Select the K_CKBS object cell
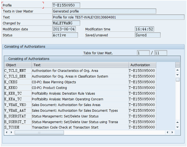This screenshot has width=187, height=147. coord(18,82)
